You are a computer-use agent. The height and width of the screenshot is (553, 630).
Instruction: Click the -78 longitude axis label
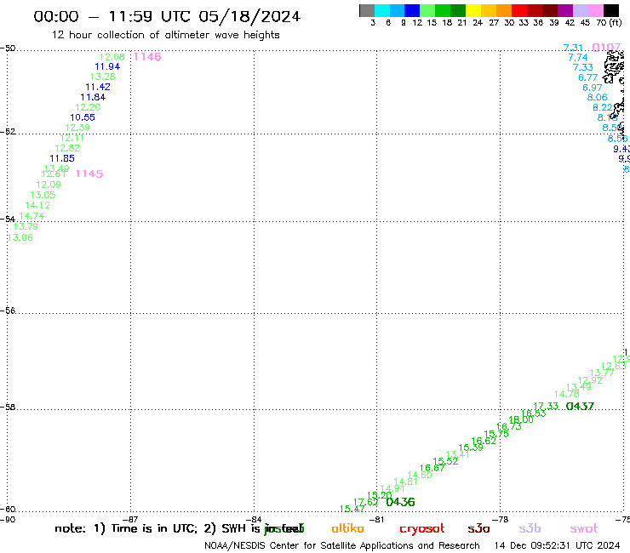[x=501, y=520]
